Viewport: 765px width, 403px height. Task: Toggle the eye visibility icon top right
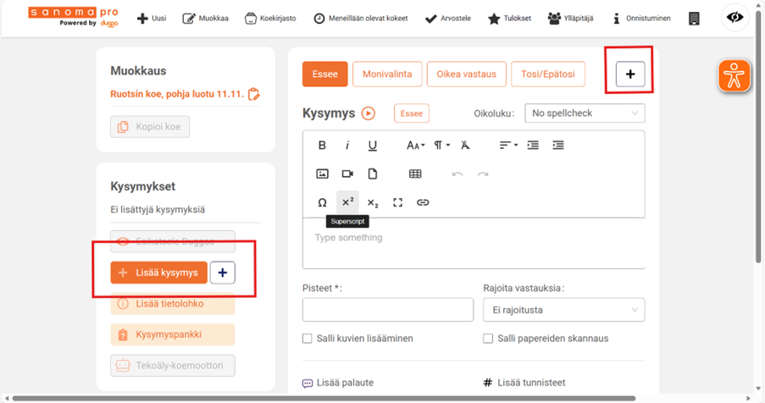(735, 18)
